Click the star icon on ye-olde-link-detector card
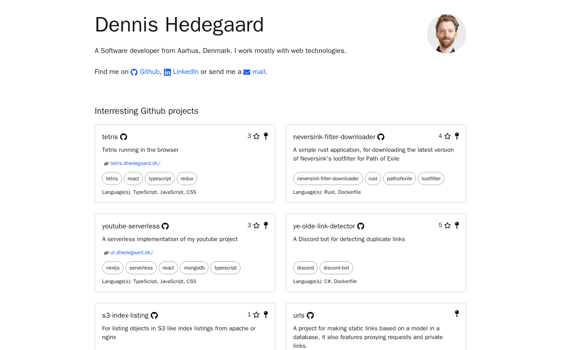The height and width of the screenshot is (350, 561). click(447, 226)
